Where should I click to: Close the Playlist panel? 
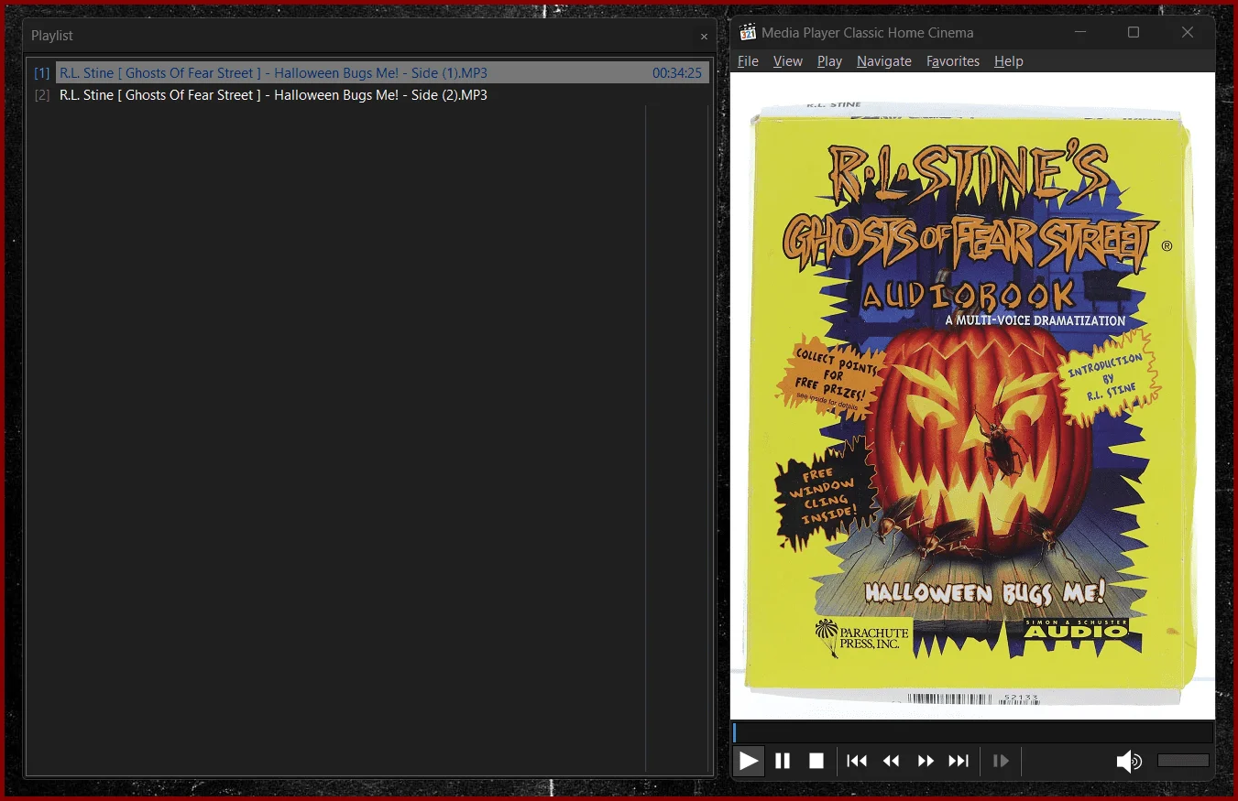tap(704, 37)
